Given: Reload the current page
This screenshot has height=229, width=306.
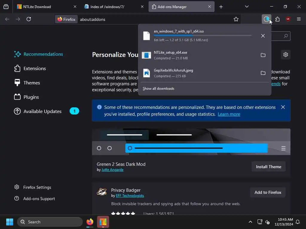Looking at the screenshot, I should (x=29, y=19).
